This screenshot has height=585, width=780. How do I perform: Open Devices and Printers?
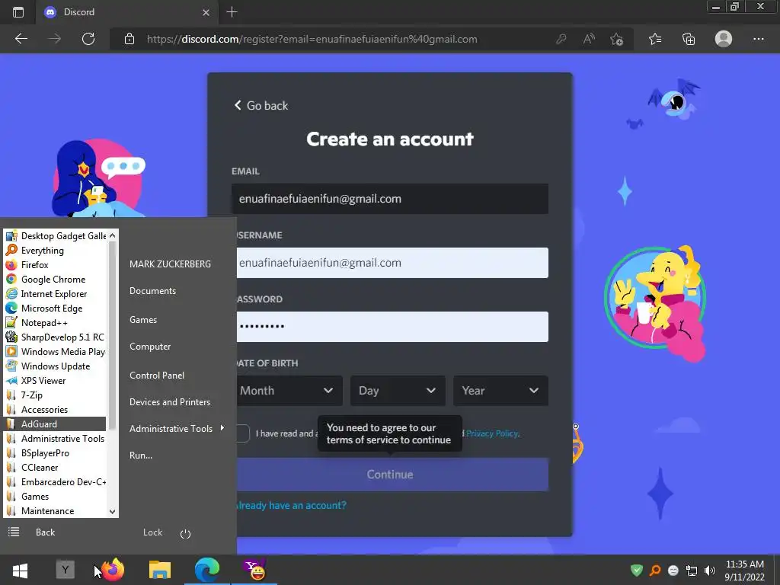[x=170, y=401]
